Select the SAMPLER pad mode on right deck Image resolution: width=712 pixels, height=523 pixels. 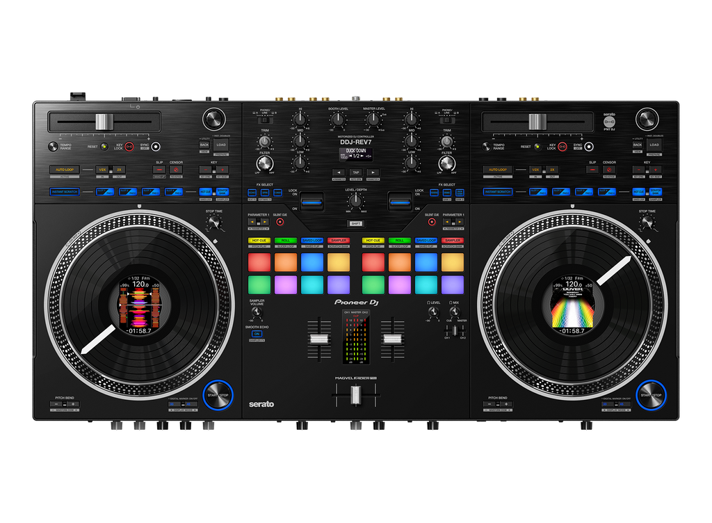click(452, 240)
